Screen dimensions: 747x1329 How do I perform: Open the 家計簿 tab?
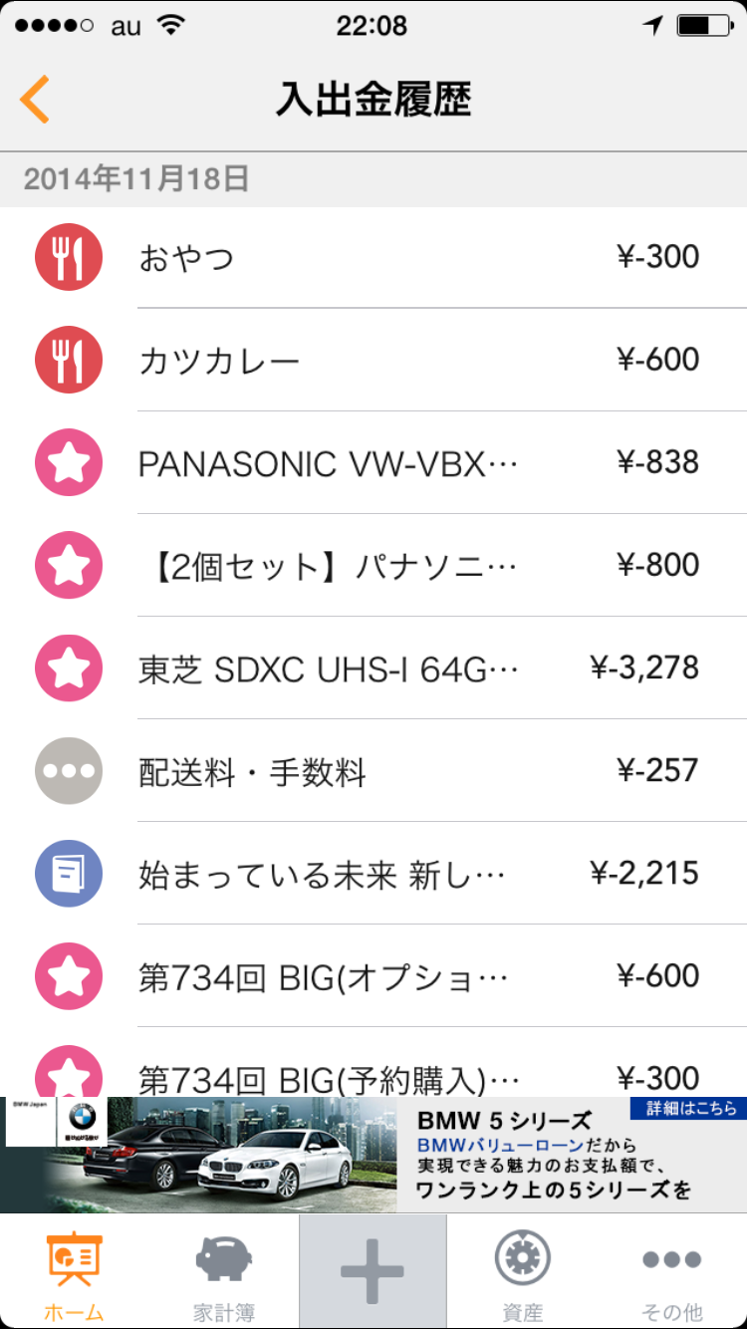223,1272
